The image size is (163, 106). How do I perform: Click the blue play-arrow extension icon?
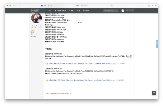tap(45, 6)
